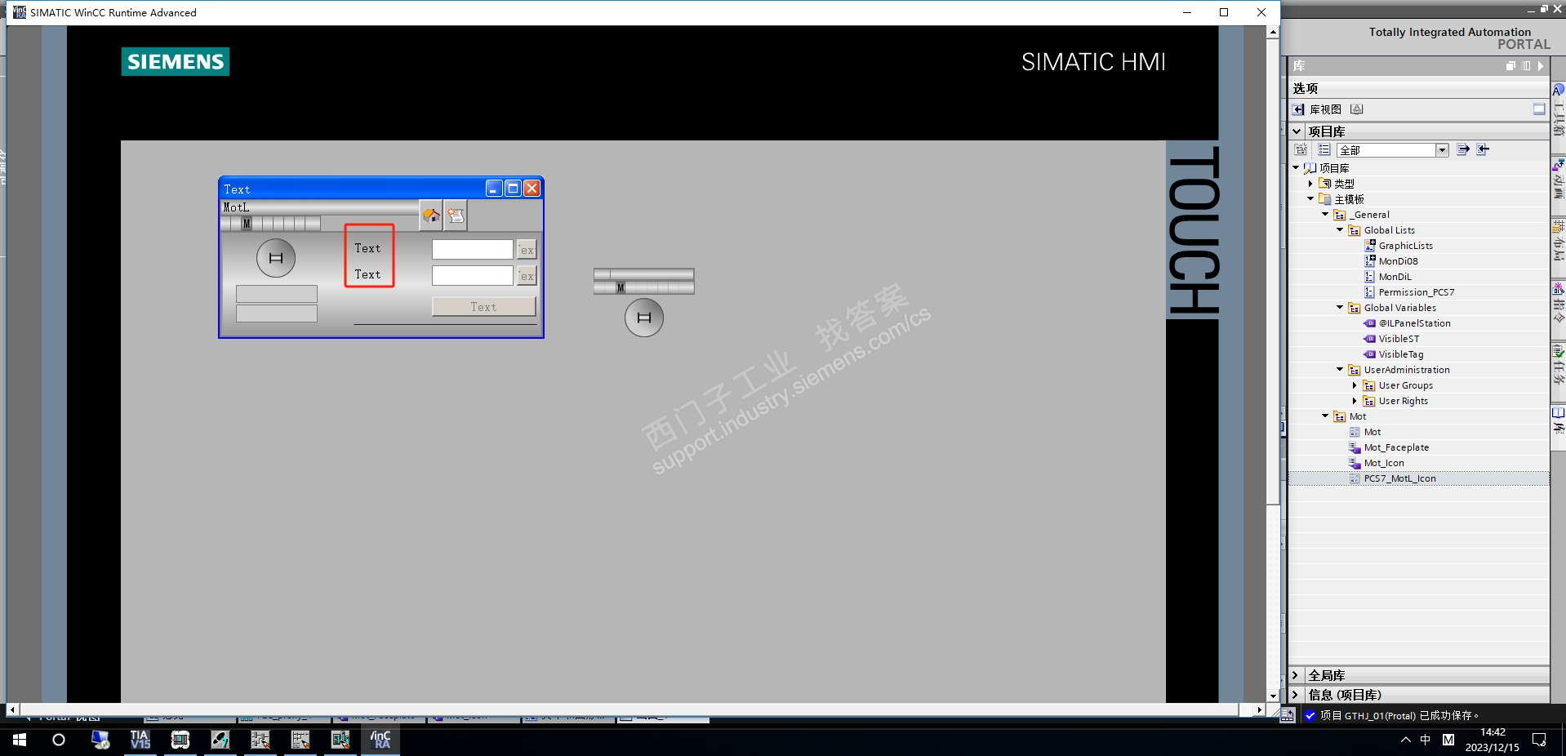Click the GraphicLists item icon
Viewport: 1566px width, 756px height.
(1370, 245)
